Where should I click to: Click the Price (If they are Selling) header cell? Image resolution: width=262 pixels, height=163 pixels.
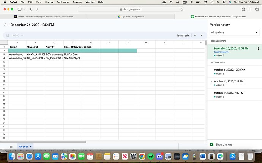click(73, 47)
